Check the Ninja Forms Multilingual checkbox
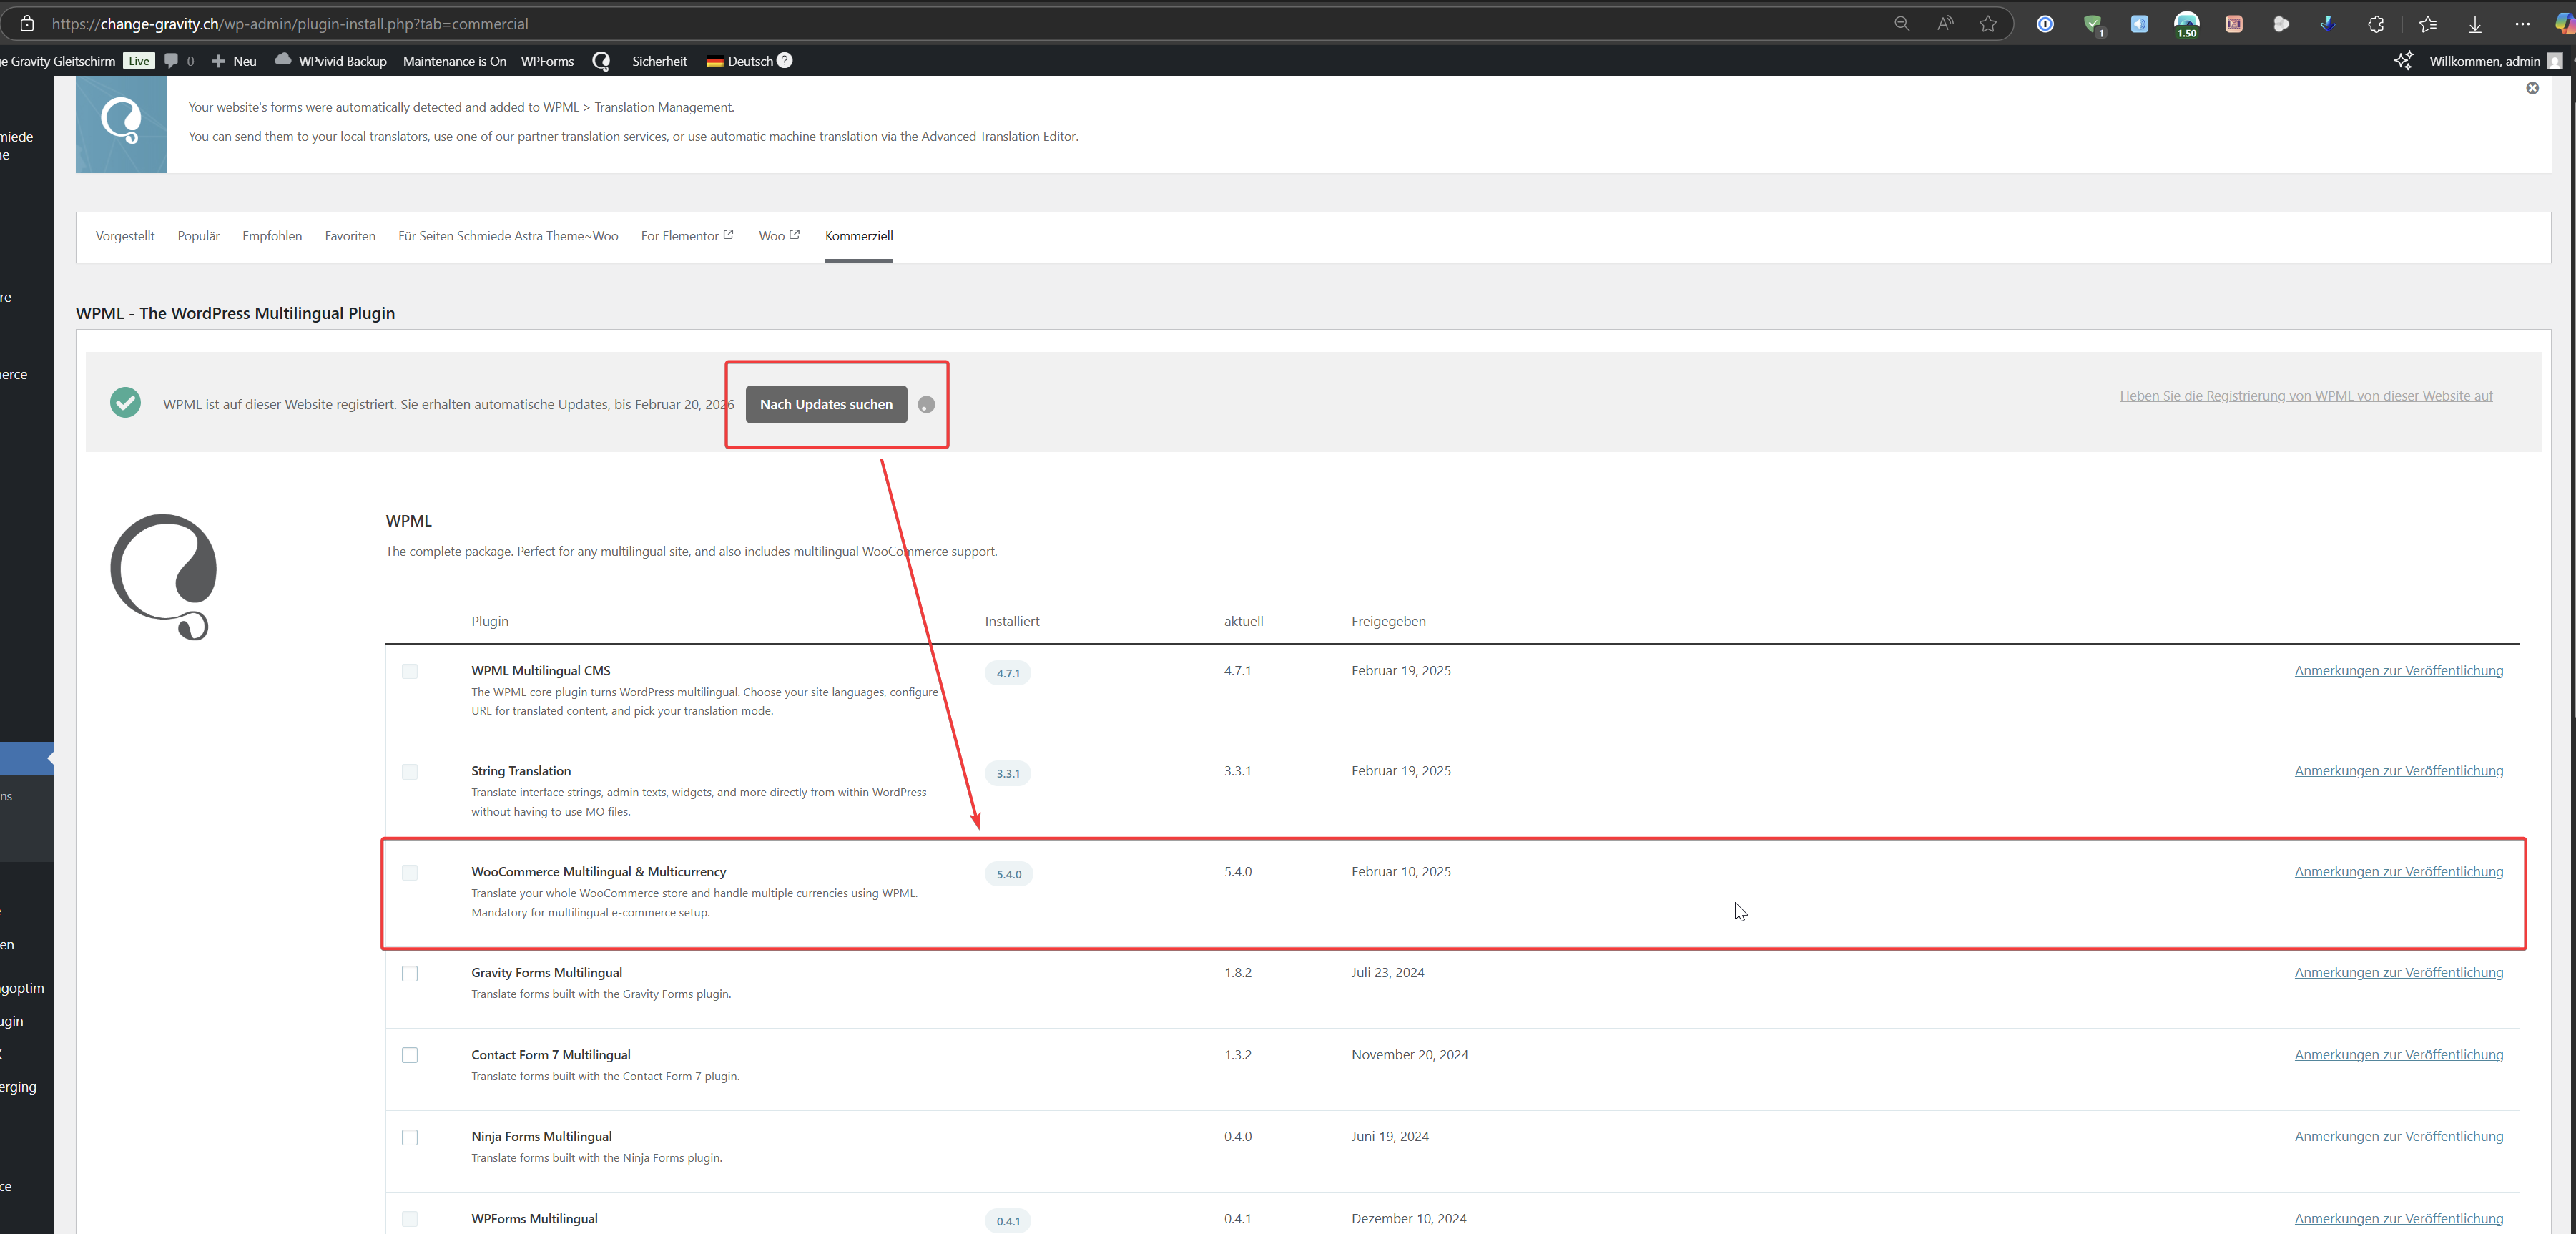 [x=410, y=1137]
